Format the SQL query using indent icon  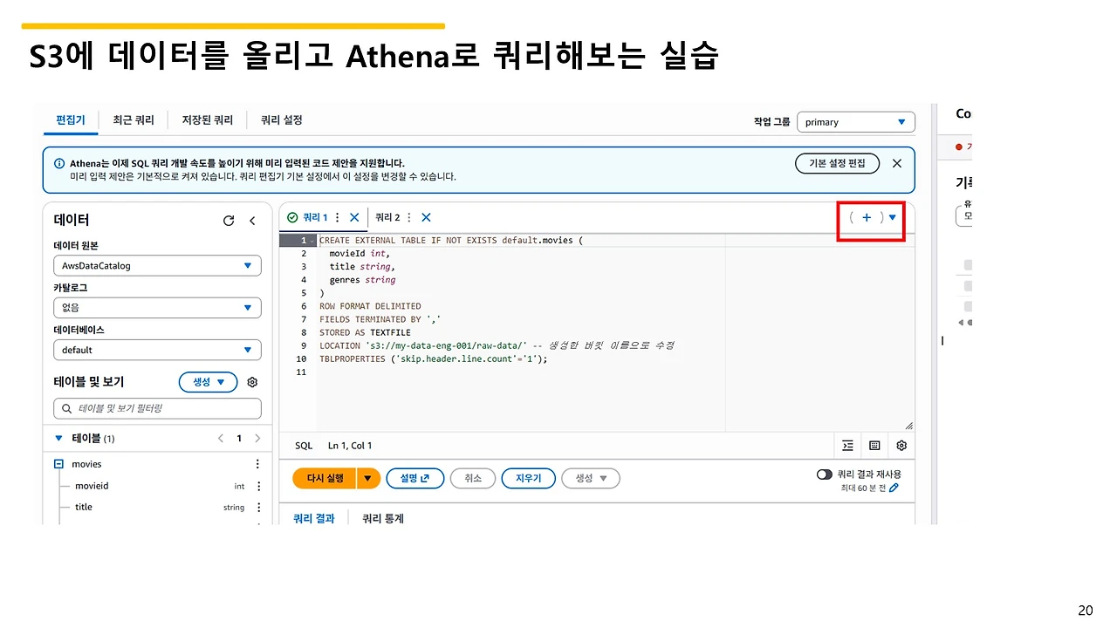click(846, 445)
